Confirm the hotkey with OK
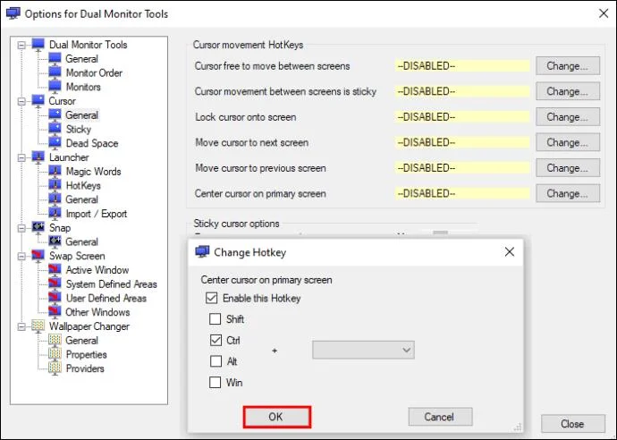 click(277, 417)
